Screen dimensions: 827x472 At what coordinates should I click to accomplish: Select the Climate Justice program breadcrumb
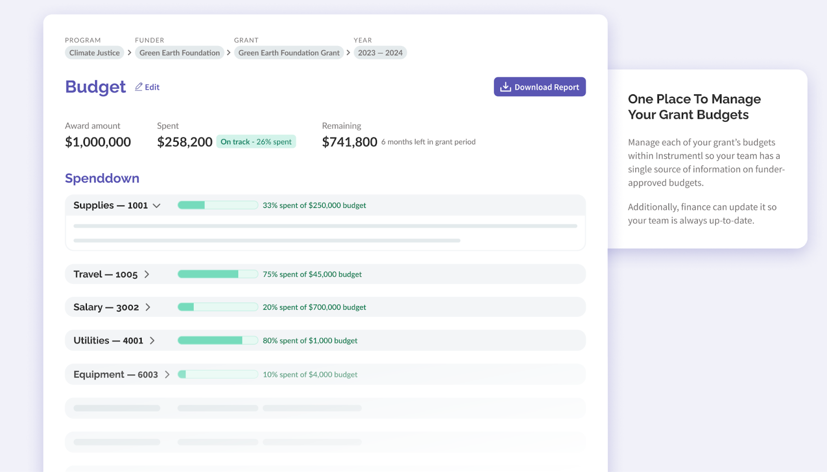(94, 52)
